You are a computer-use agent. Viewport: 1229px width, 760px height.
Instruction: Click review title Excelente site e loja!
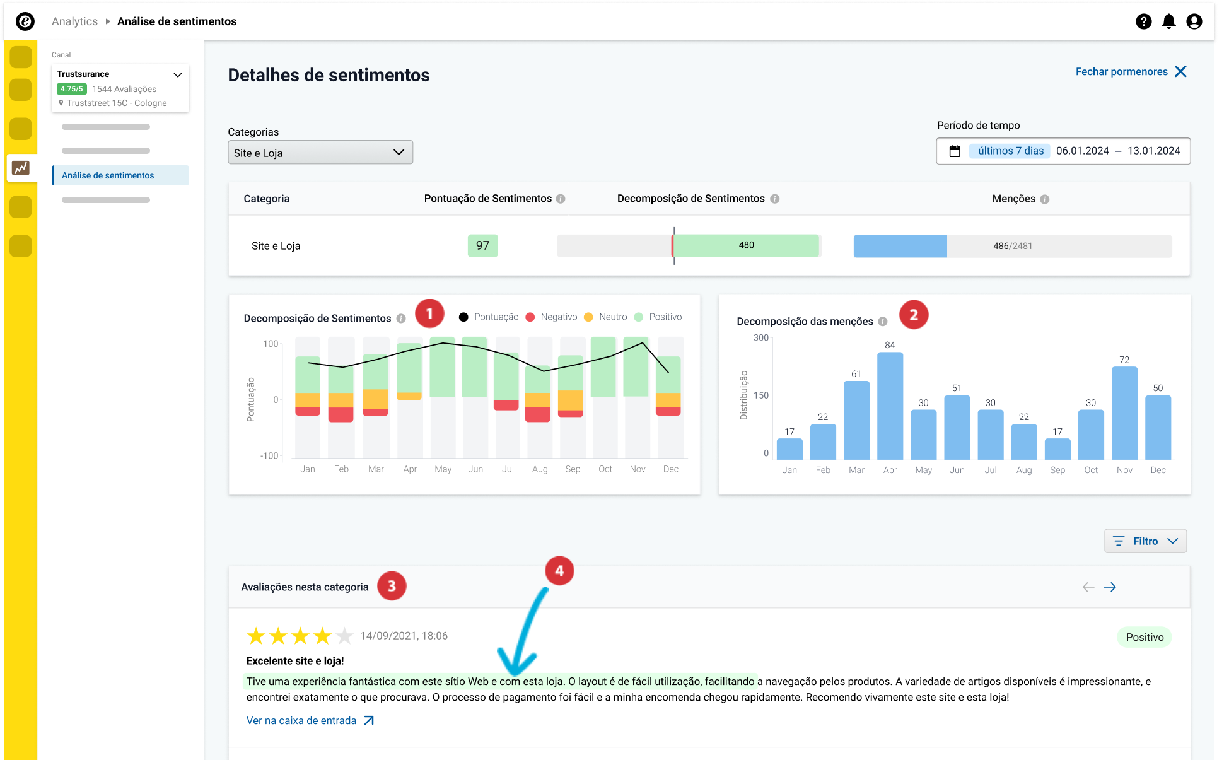click(x=295, y=661)
